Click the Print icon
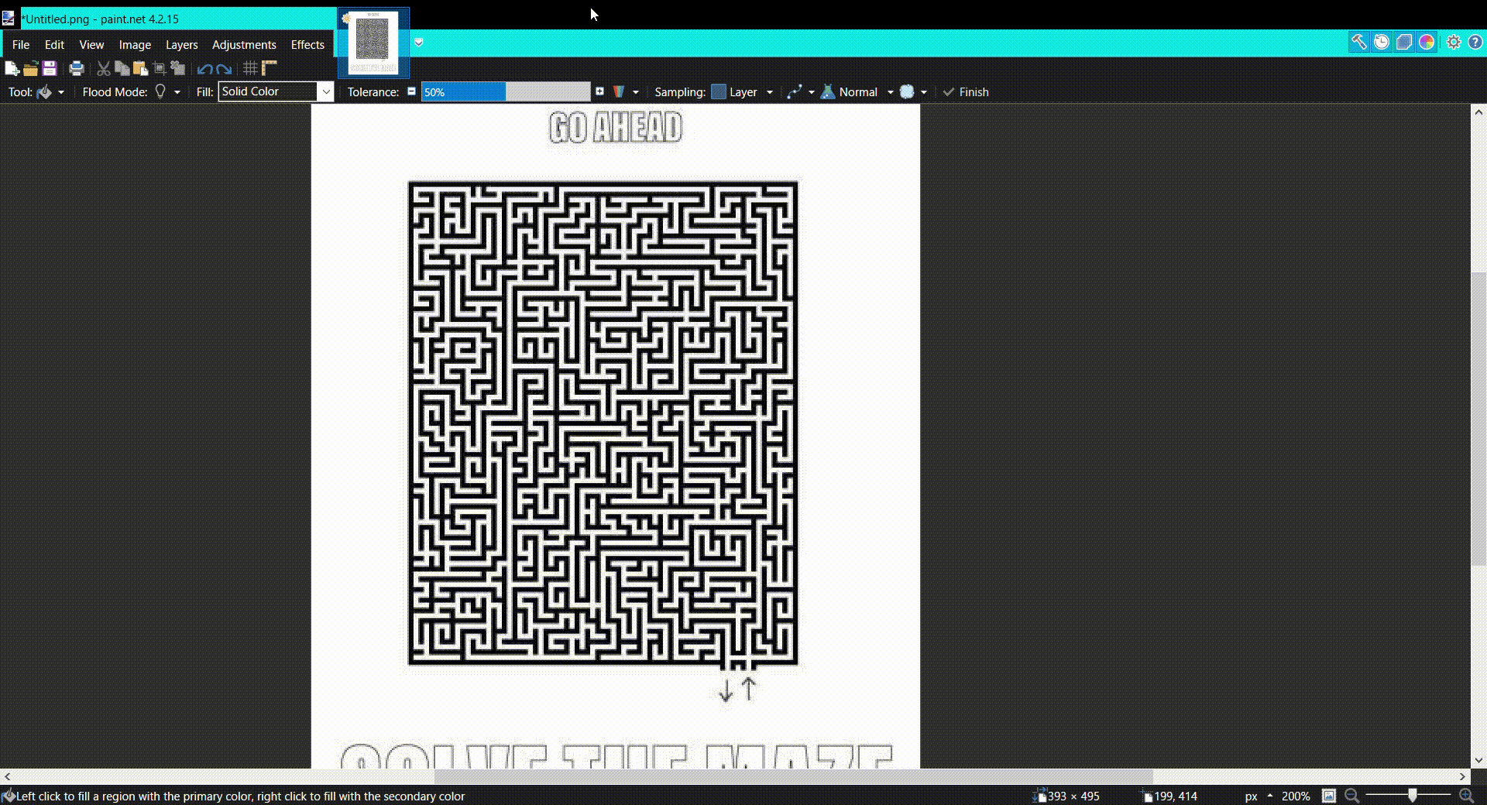1487x805 pixels. pos(76,69)
